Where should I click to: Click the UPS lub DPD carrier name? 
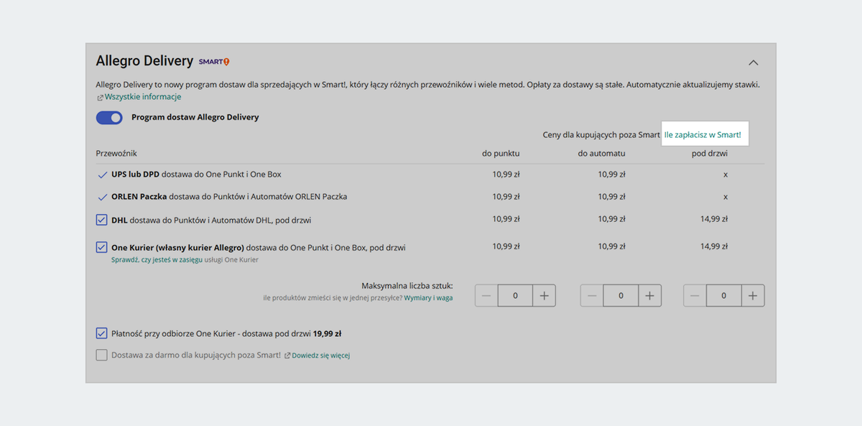[x=135, y=174]
